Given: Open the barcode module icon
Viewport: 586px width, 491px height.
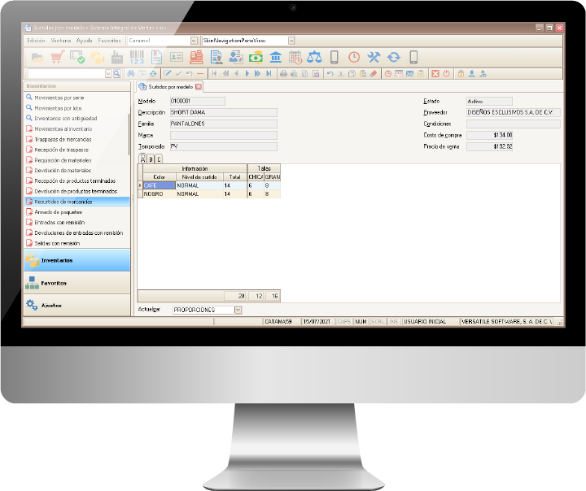Looking at the screenshot, I should [137, 57].
